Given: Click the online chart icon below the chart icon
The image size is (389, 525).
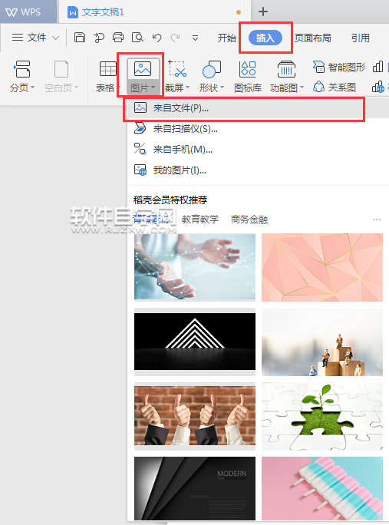Looking at the screenshot, I should (x=378, y=87).
